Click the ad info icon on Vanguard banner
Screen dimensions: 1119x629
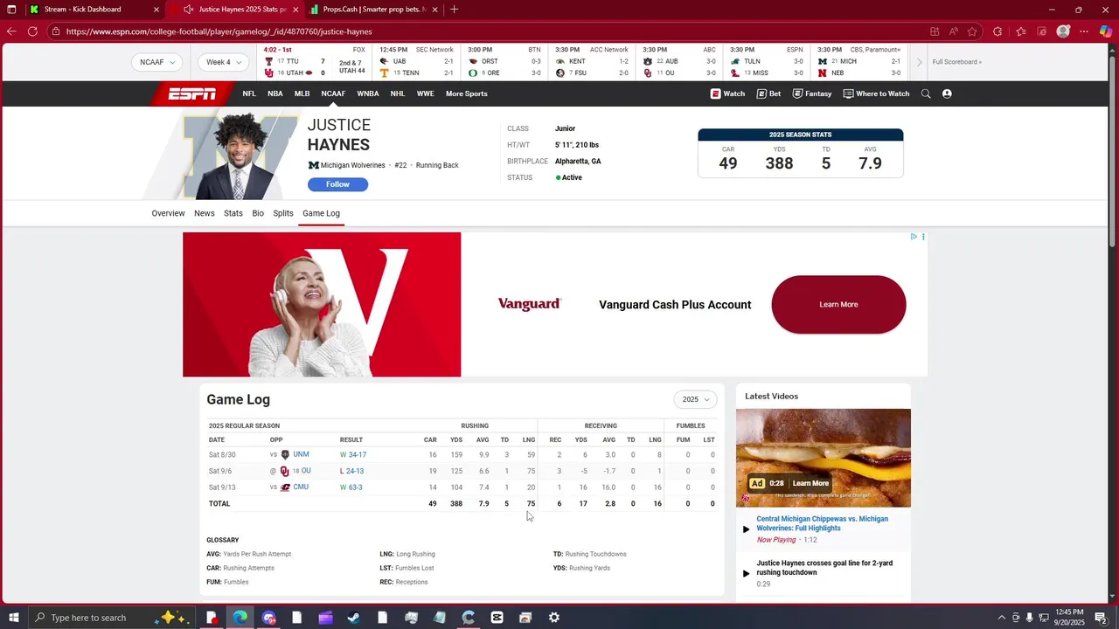coord(914,237)
